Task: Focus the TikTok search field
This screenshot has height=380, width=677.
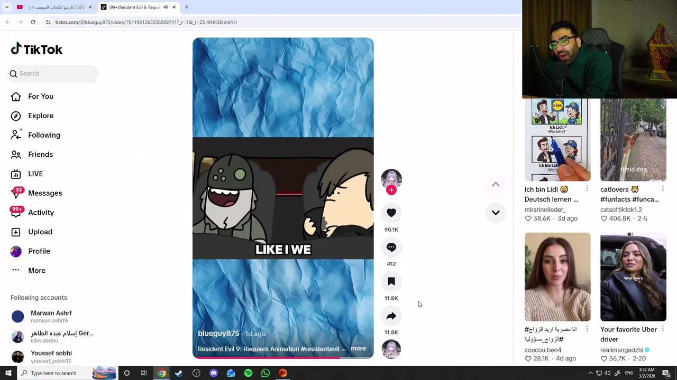Action: (53, 73)
